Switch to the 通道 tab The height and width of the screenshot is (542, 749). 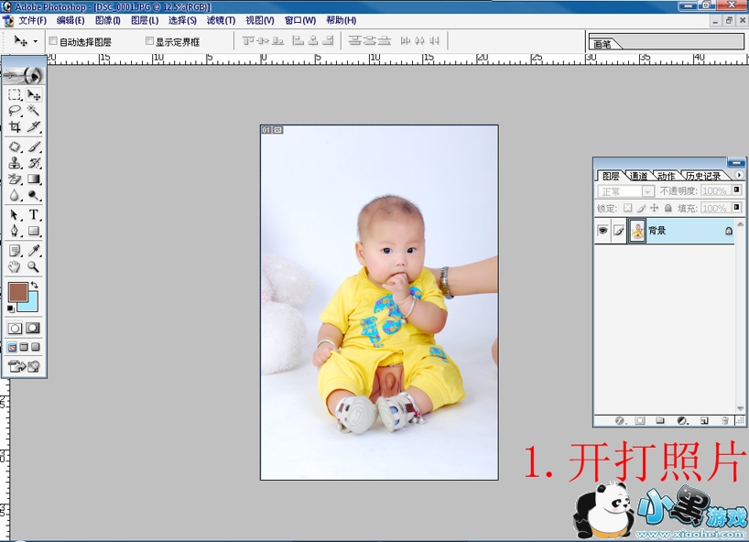638,176
